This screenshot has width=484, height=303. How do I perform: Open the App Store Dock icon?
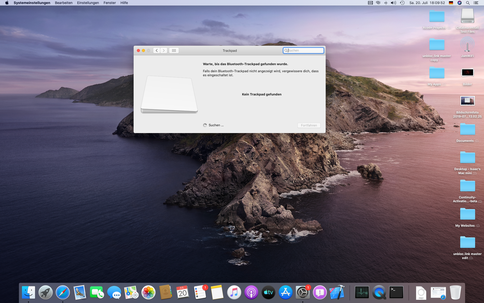(x=285, y=292)
